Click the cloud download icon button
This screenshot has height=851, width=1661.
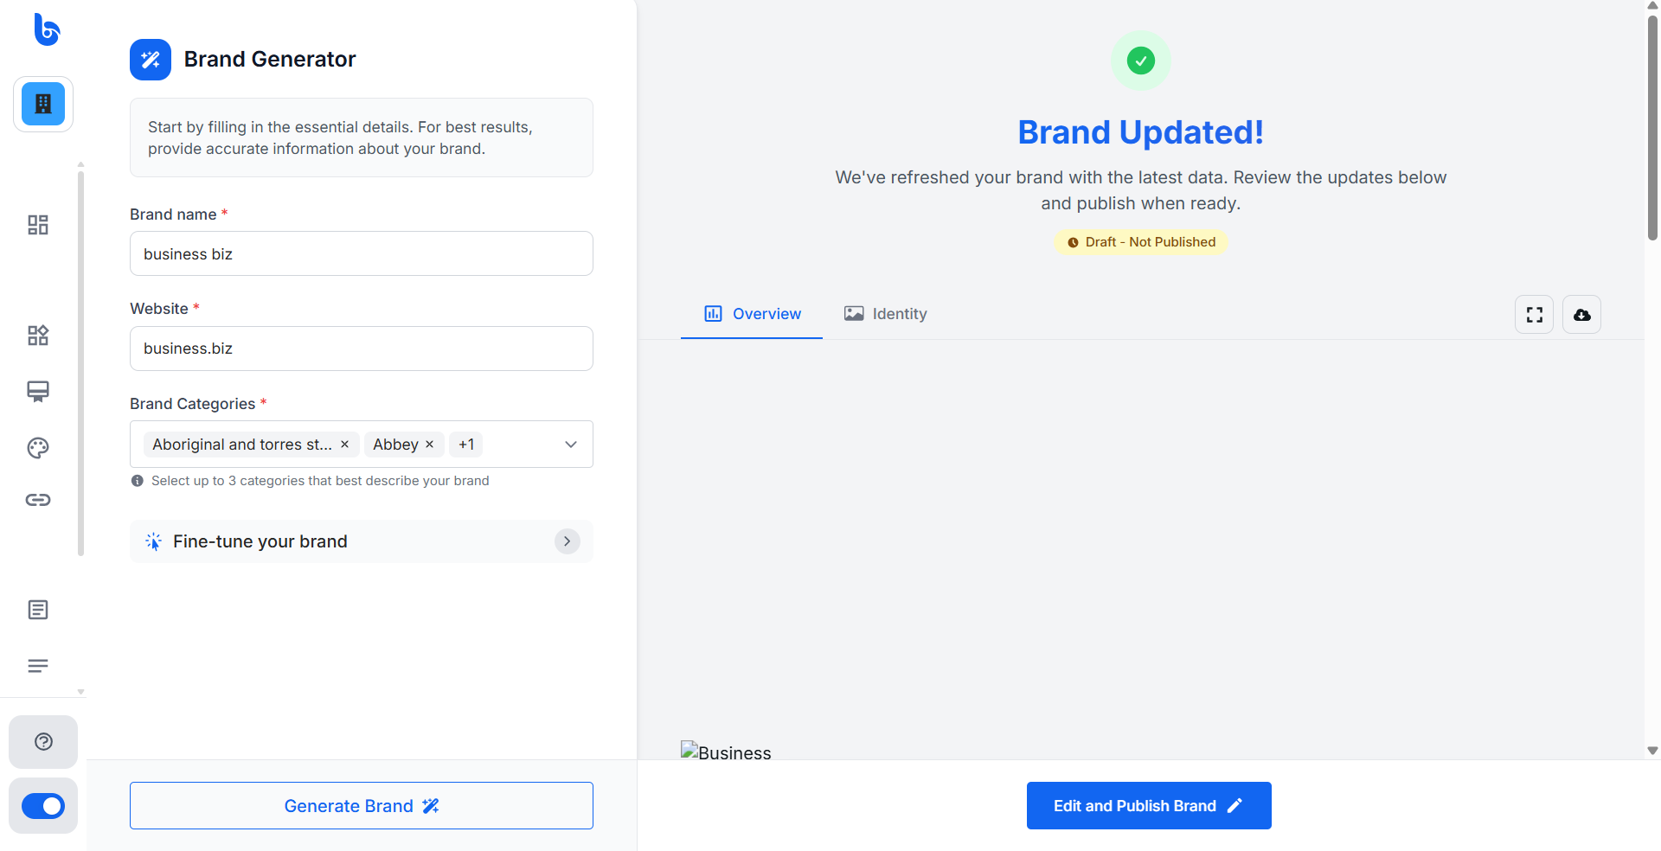point(1582,315)
